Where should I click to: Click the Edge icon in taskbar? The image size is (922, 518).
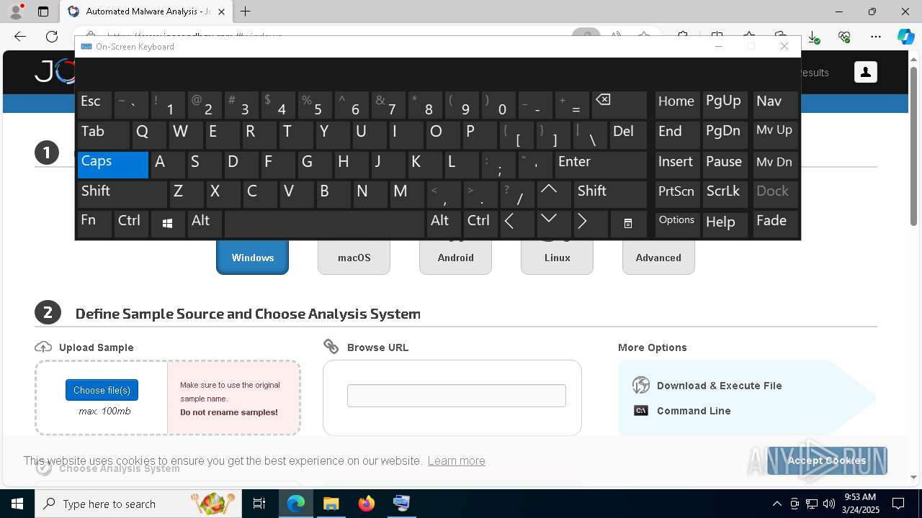pyautogui.click(x=296, y=504)
